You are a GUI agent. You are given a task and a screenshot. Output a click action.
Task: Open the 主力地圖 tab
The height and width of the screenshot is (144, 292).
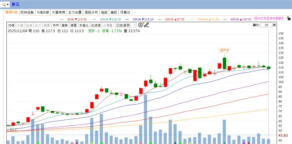tap(75, 13)
